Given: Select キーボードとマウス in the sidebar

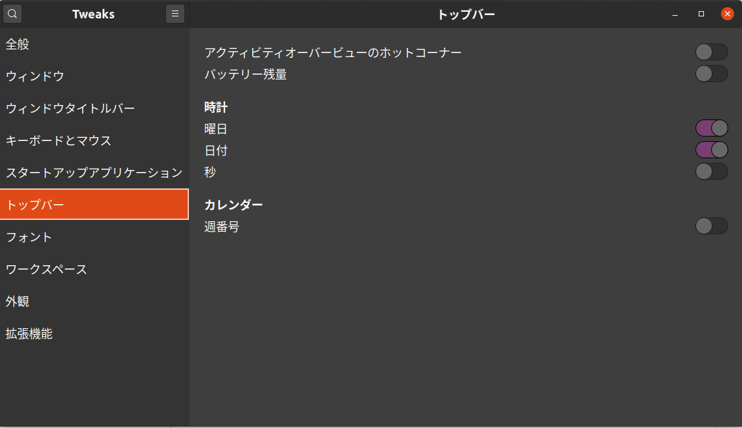Looking at the screenshot, I should [94, 140].
